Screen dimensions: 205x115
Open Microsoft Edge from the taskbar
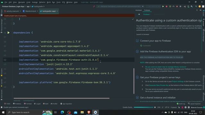(x=62, y=112)
